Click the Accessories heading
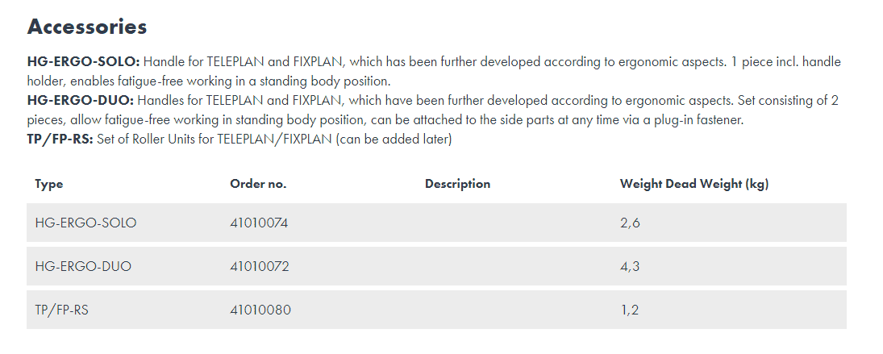 [x=87, y=27]
